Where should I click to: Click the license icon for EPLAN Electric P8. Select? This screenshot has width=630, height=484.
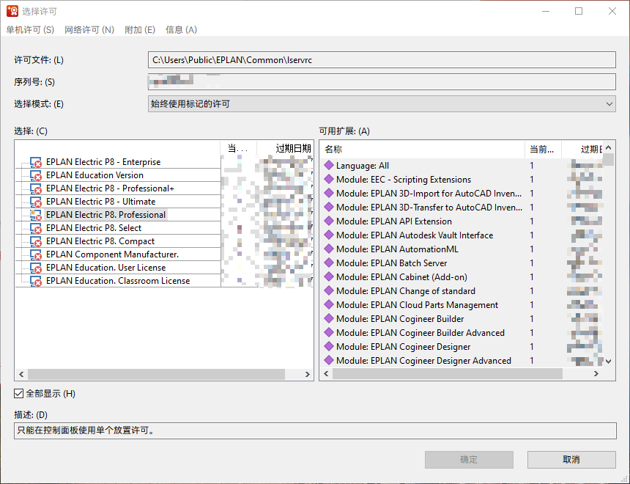36,228
